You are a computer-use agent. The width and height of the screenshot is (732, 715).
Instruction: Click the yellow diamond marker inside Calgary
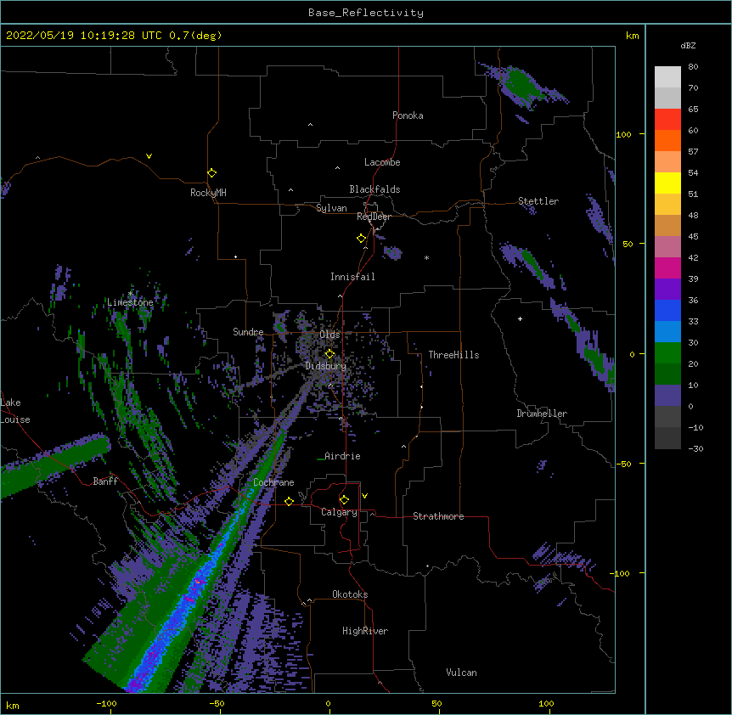344,500
